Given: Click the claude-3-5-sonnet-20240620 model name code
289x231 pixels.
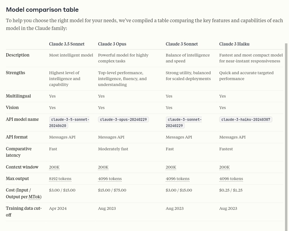Looking at the screenshot, I should (x=69, y=123).
